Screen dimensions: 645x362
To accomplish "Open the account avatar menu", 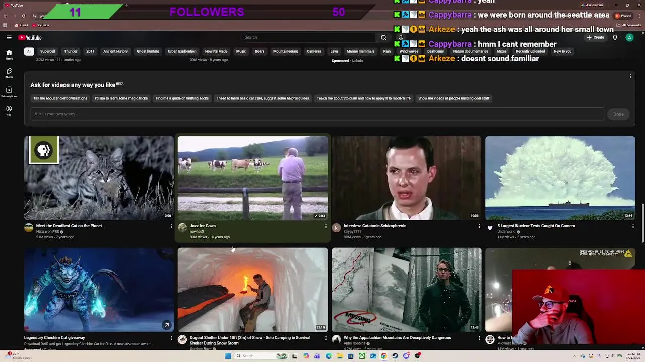I will tap(629, 38).
